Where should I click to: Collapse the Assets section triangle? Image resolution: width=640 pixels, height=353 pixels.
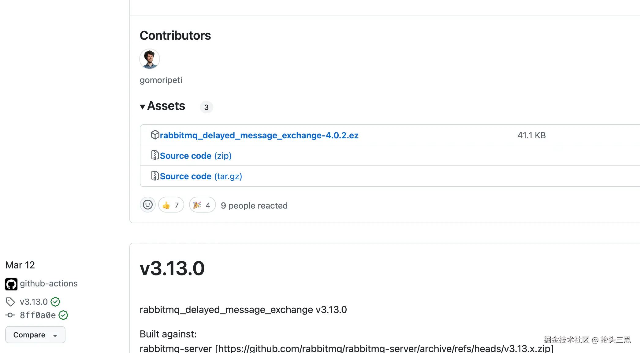point(143,107)
